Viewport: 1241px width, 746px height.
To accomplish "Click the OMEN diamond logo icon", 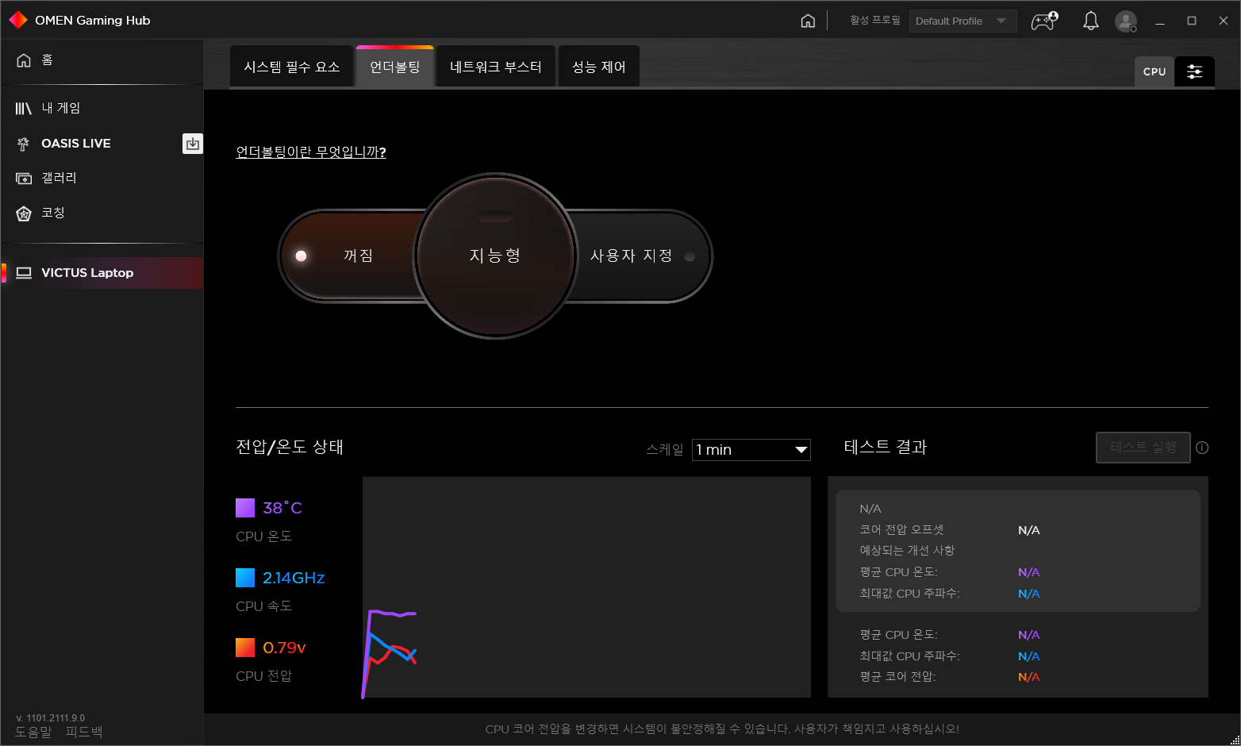I will pyautogui.click(x=18, y=20).
